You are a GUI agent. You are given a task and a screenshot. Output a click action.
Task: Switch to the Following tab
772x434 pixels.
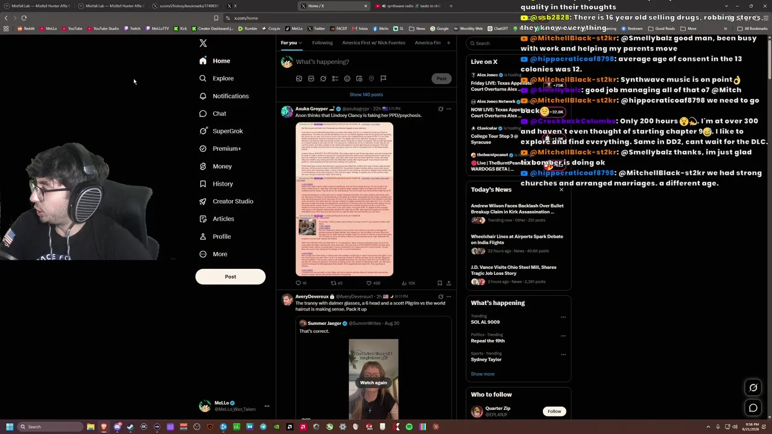click(322, 43)
